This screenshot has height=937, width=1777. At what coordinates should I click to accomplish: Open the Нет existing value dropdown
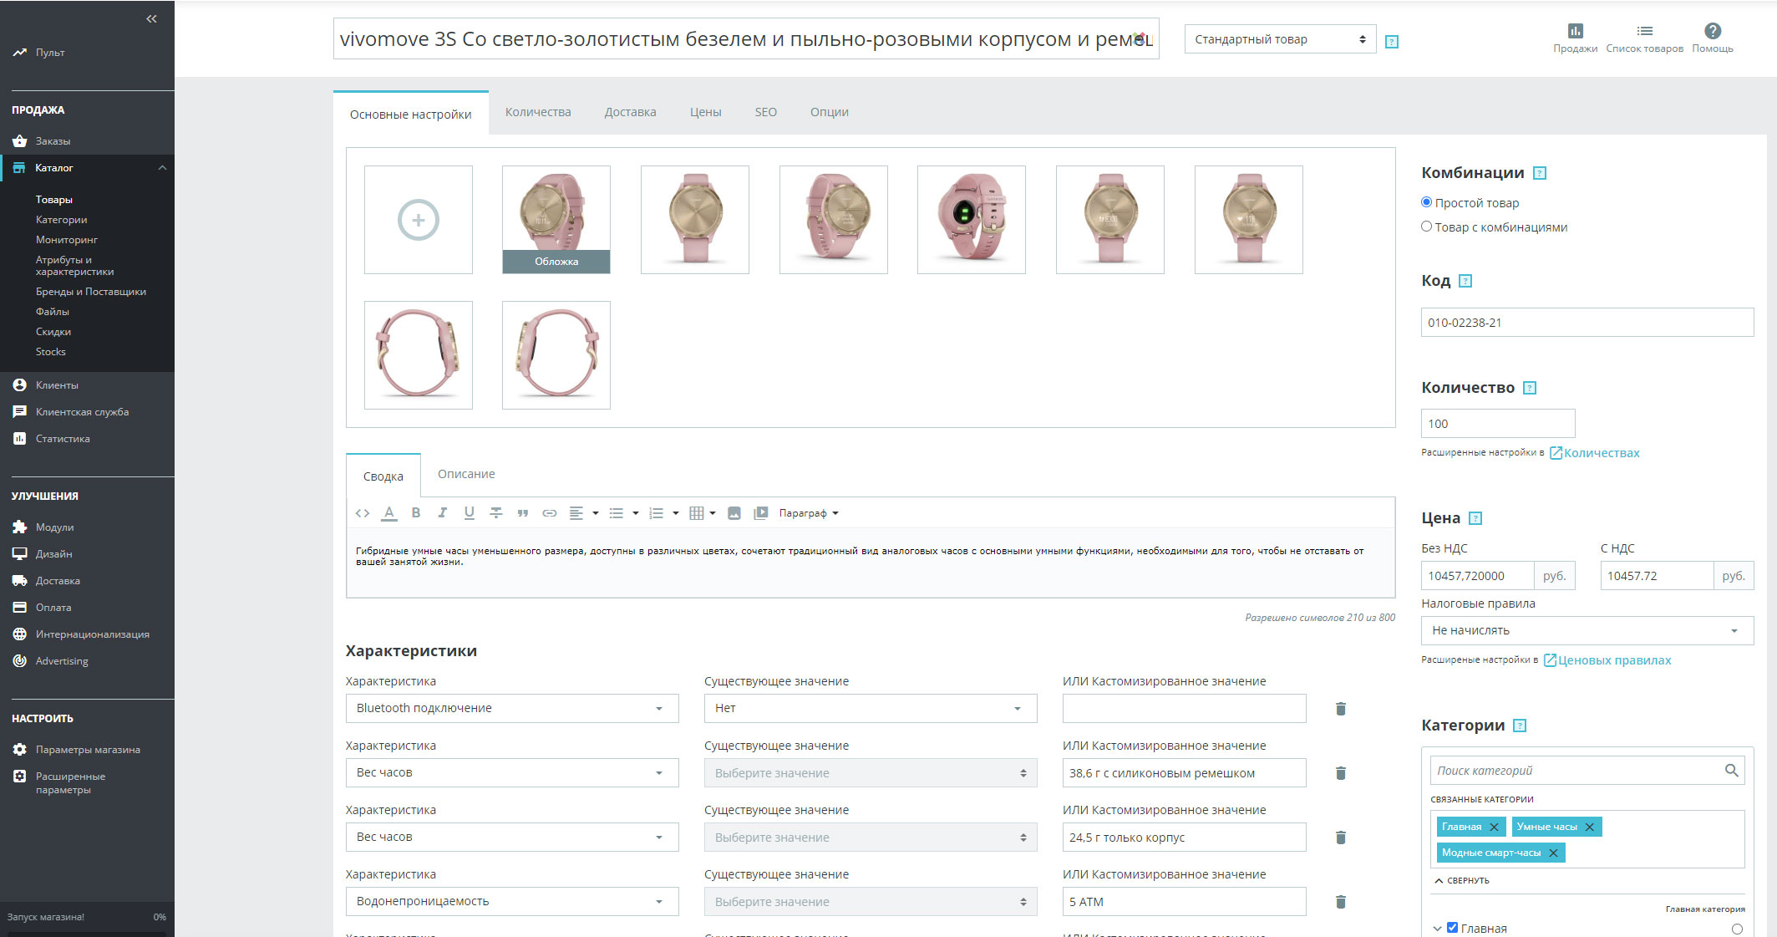coord(871,709)
